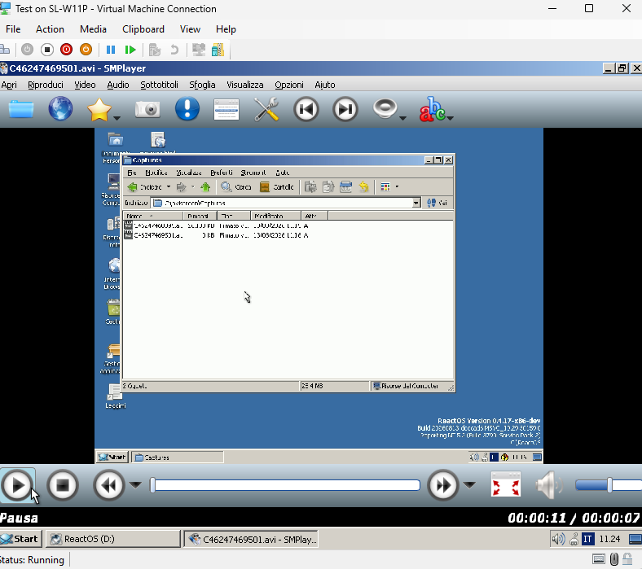Jump to the previous playlist item
642x569 pixels.
pyautogui.click(x=306, y=109)
